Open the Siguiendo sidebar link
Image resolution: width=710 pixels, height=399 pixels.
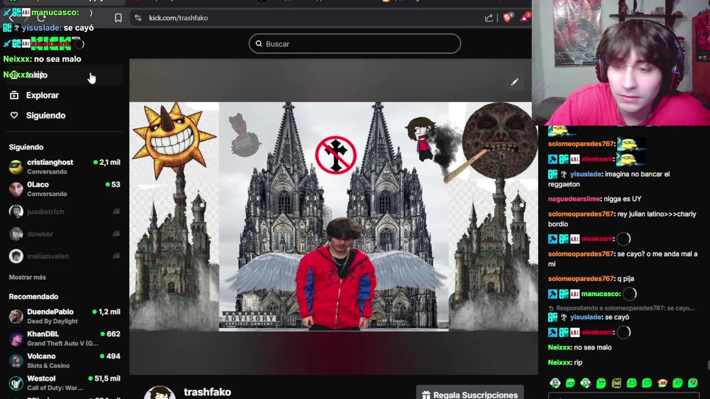[45, 115]
